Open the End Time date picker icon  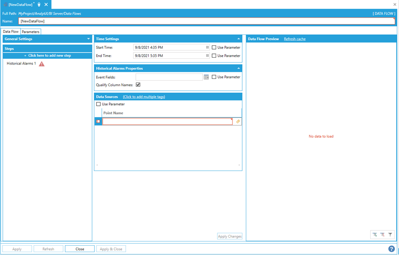tap(207, 56)
